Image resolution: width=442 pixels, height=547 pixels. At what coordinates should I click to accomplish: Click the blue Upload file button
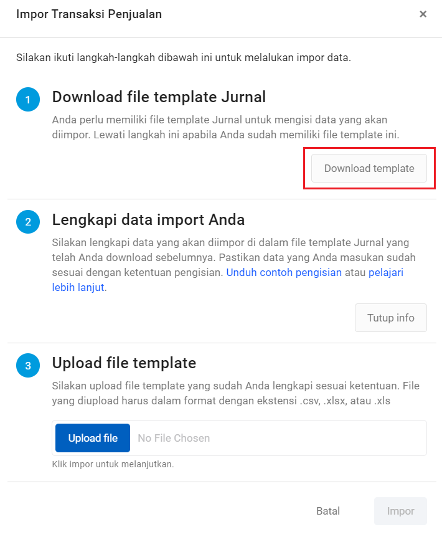tap(93, 438)
